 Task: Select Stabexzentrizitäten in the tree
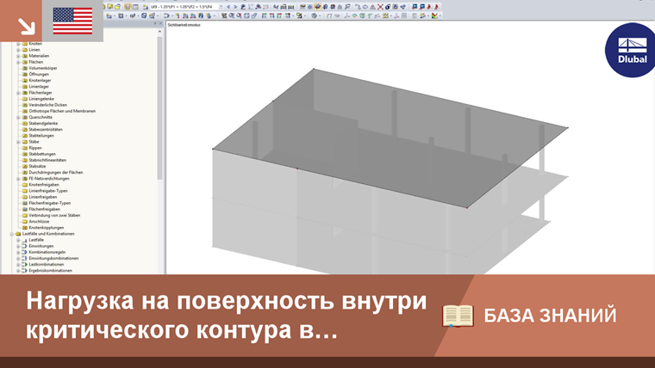point(46,130)
